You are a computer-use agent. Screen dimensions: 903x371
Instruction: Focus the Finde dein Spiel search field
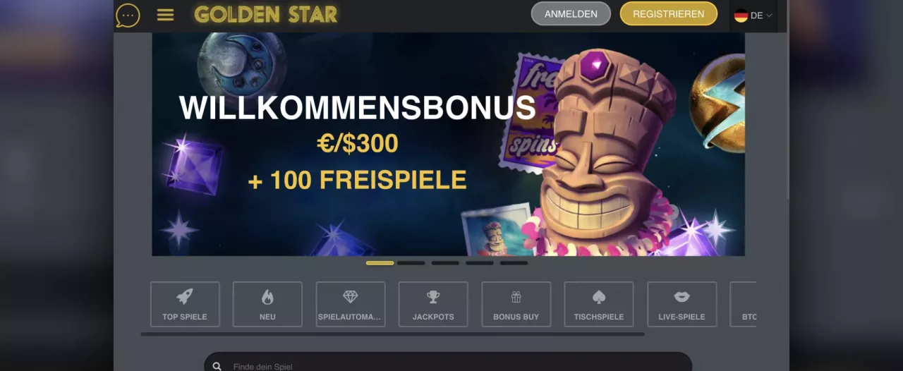pyautogui.click(x=448, y=364)
